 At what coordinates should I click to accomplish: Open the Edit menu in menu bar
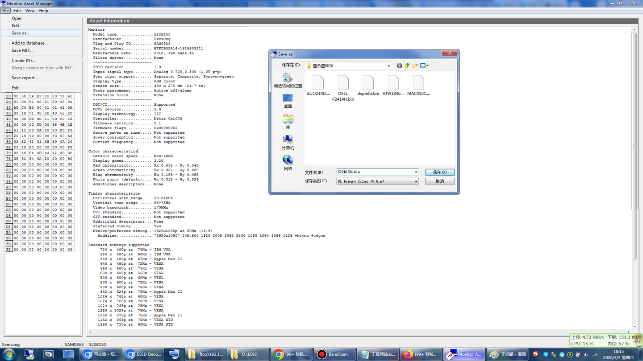(x=17, y=11)
